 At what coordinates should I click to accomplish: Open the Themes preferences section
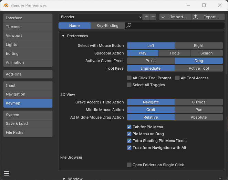tap(28, 27)
